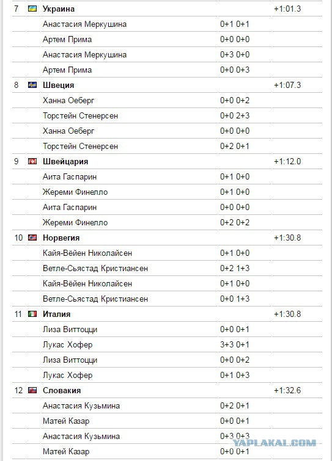Image resolution: width=332 pixels, height=461 pixels.
Task: Click the first Жереми Финелло entry
Action: (75, 192)
